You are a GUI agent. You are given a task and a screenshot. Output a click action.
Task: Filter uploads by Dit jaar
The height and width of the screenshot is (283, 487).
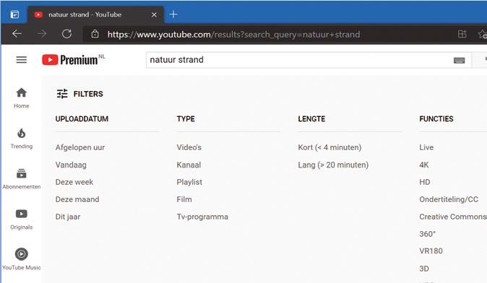coord(68,217)
